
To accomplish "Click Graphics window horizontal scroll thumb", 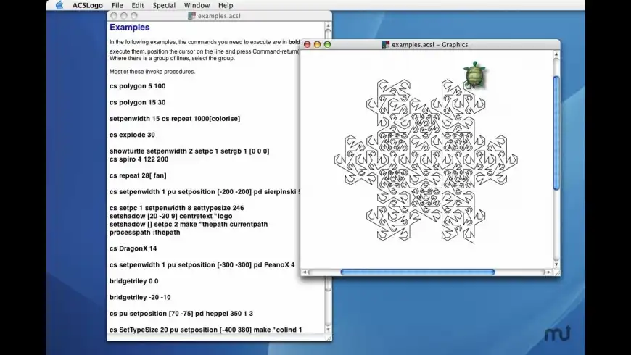I will (x=418, y=272).
